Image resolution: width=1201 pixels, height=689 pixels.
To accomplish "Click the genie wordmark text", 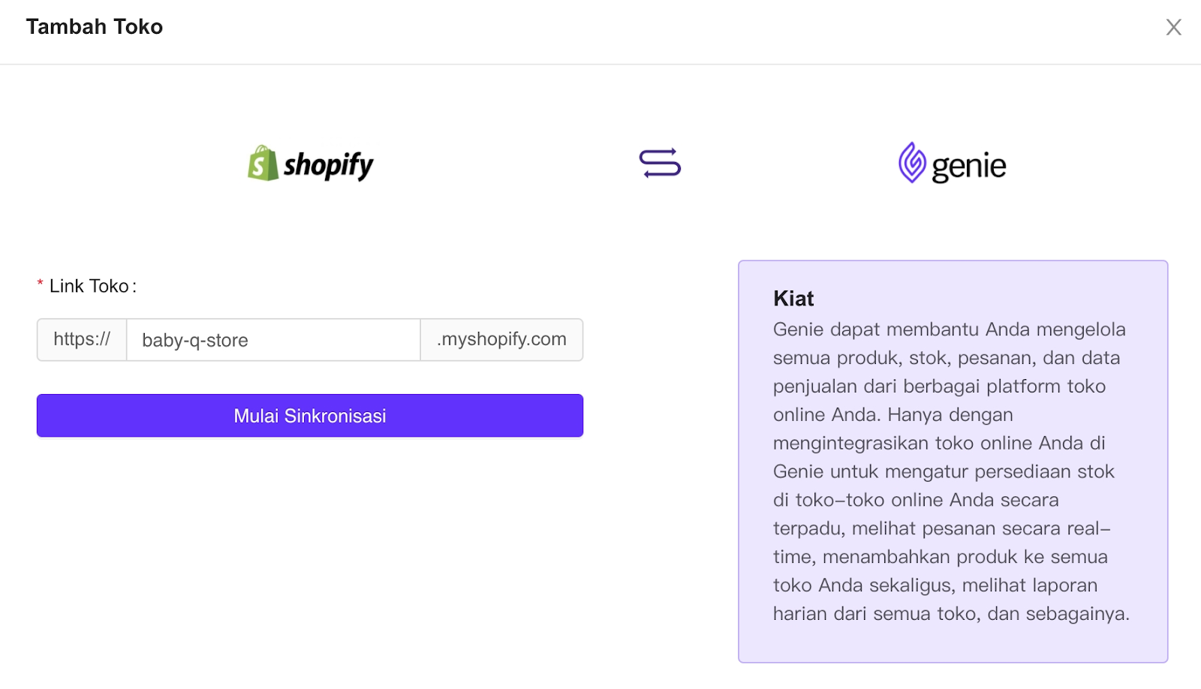I will pos(968,167).
